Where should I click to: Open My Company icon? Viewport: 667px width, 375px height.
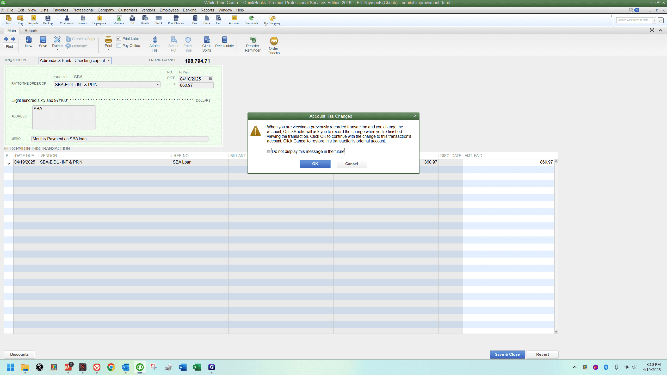pyautogui.click(x=272, y=20)
